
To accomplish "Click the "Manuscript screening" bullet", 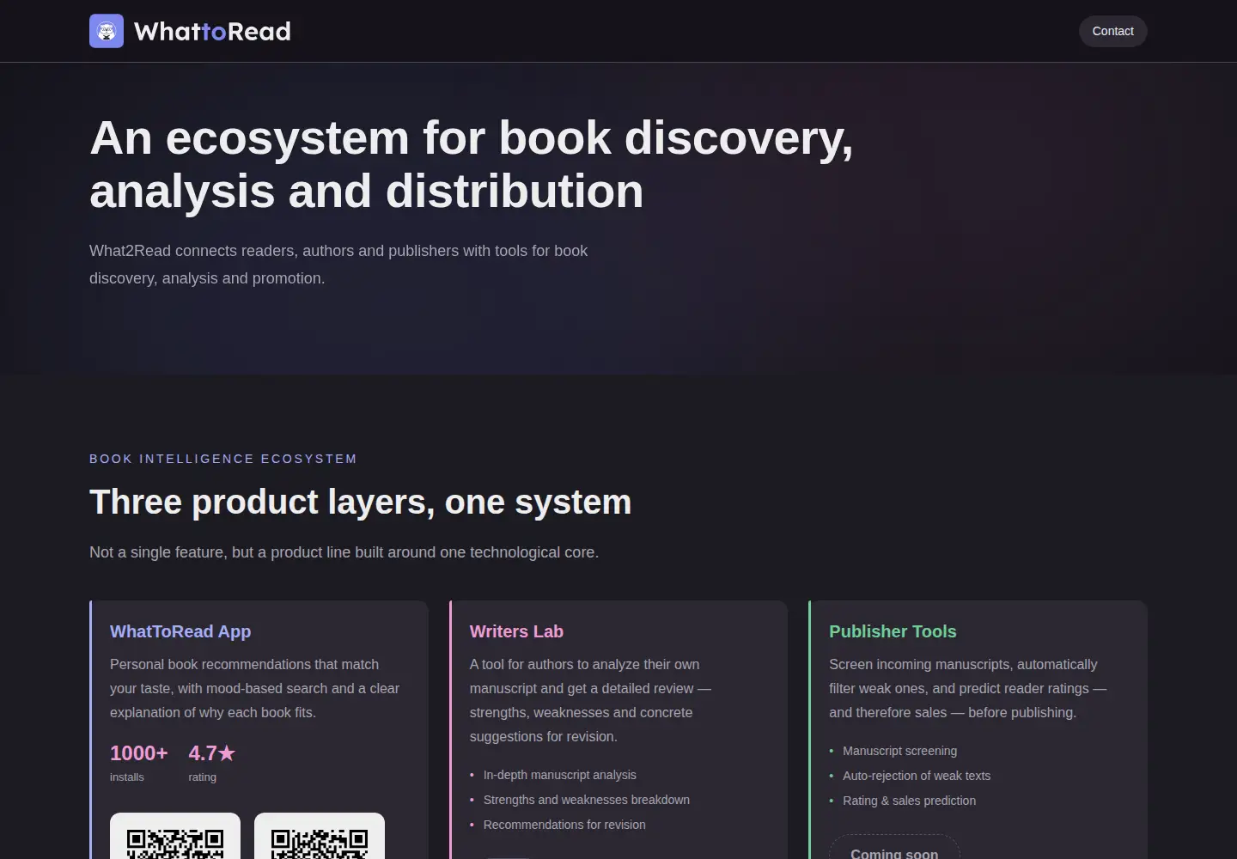I will [x=899, y=751].
